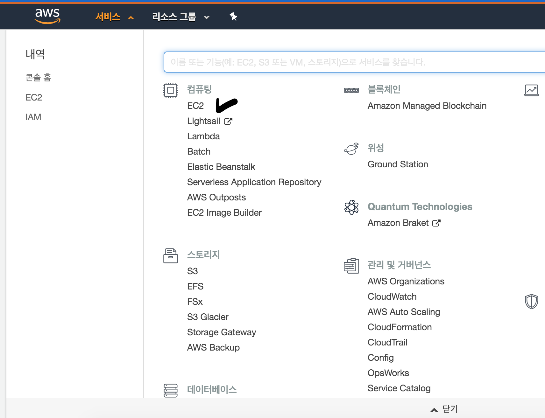This screenshot has height=418, width=545.
Task: Click the 내역 history heading
Action: tap(35, 54)
